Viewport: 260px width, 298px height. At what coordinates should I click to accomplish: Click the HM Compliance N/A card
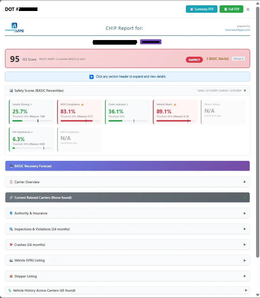pos(79,139)
